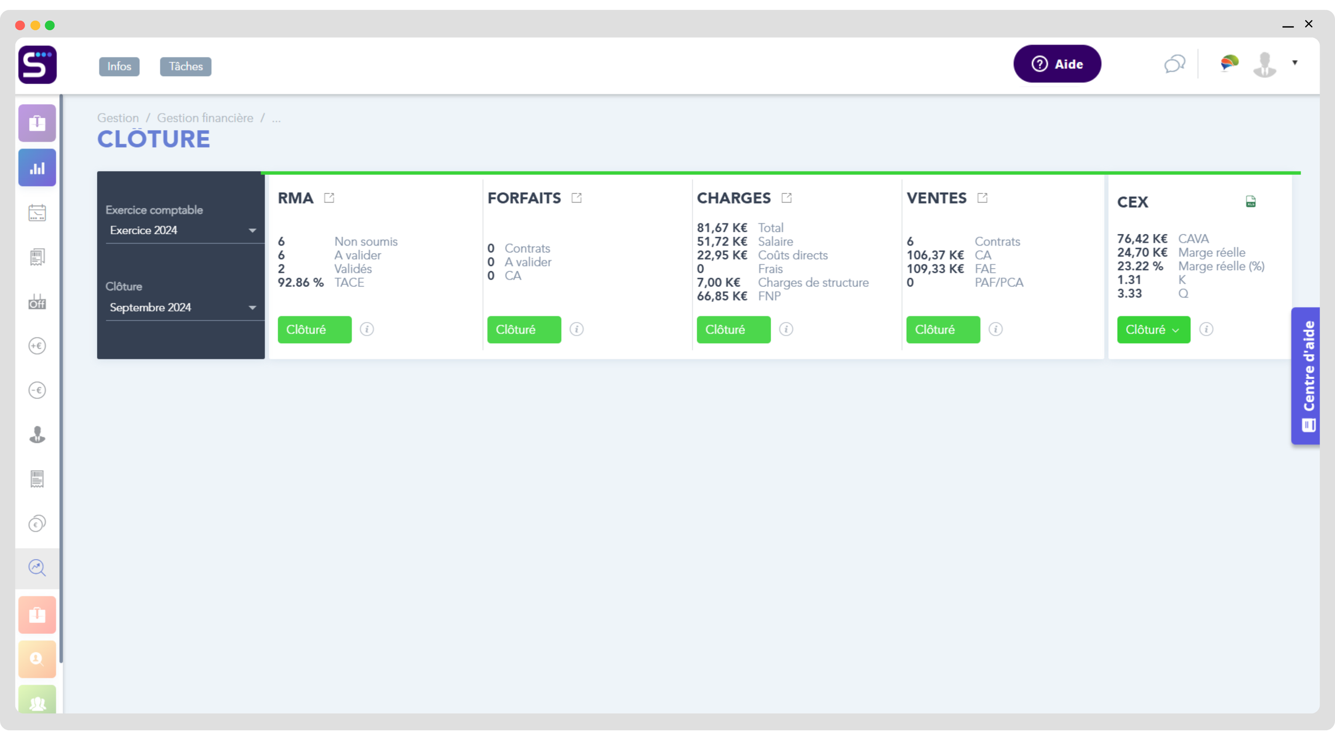Screen dimensions: 1335x751
Task: Click the macOS green maximize dot
Action: [50, 25]
